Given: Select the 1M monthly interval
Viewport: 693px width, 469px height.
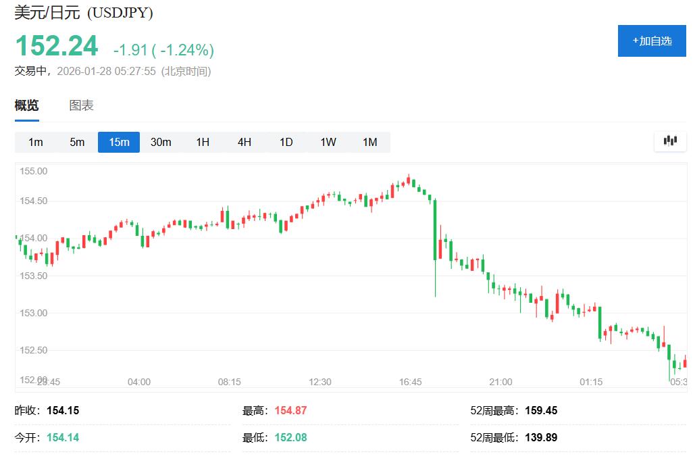Looking at the screenshot, I should (x=369, y=142).
